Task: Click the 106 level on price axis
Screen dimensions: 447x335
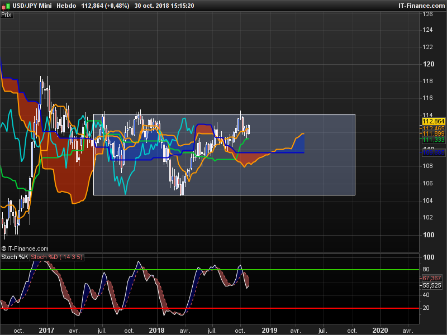Action: (x=427, y=183)
